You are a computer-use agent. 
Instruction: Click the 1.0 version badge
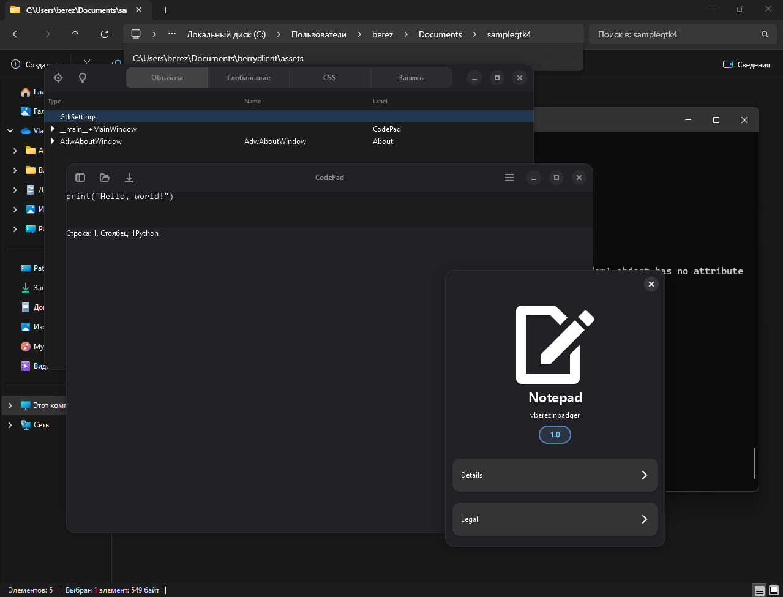[x=555, y=435]
